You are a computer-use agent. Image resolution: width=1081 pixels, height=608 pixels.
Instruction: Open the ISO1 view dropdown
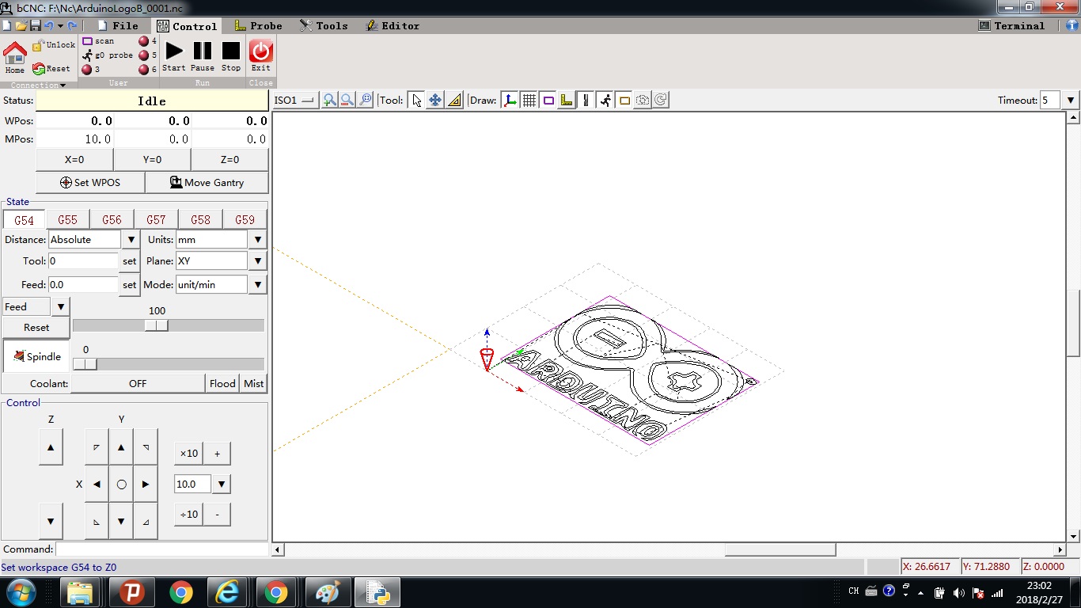point(295,100)
